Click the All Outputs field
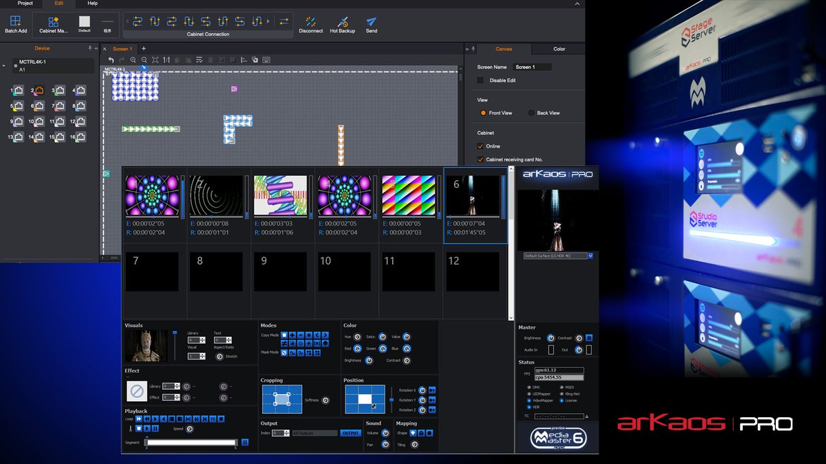The height and width of the screenshot is (464, 826). coord(315,433)
